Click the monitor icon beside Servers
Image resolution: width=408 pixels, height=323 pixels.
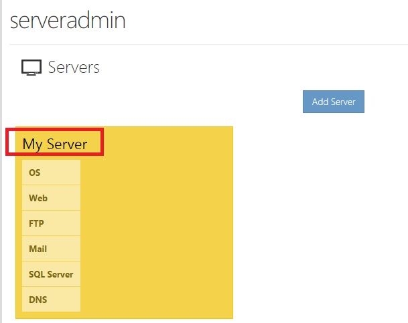tap(31, 68)
